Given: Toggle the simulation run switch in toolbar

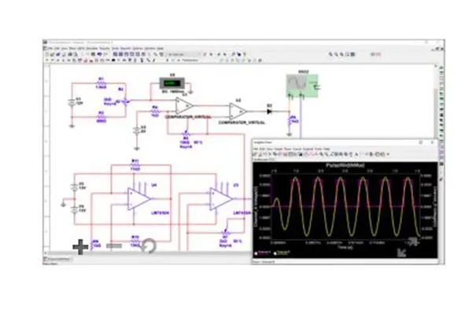Looking at the screenshot, I should coord(375,54).
